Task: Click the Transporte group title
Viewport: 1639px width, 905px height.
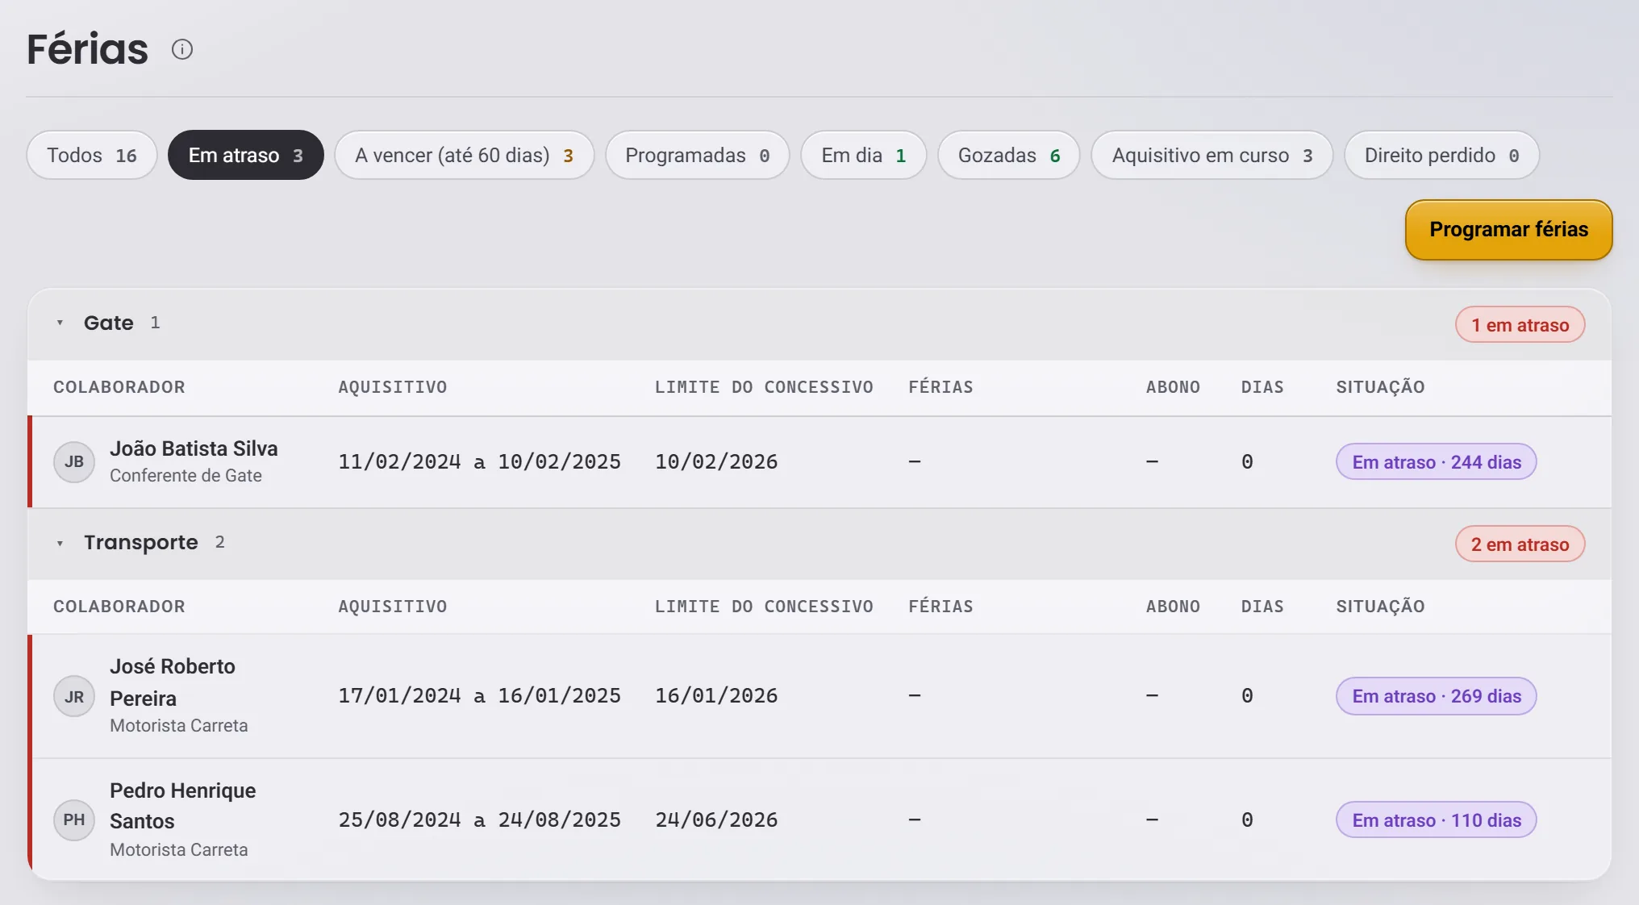Action: click(x=141, y=543)
